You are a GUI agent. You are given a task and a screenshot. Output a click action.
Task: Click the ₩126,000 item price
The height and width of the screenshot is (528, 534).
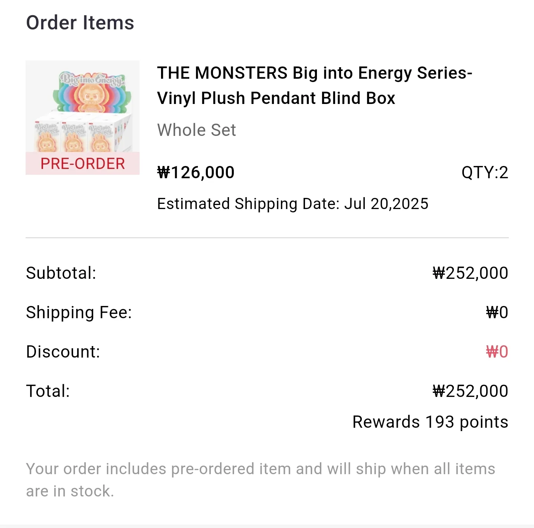coord(196,172)
